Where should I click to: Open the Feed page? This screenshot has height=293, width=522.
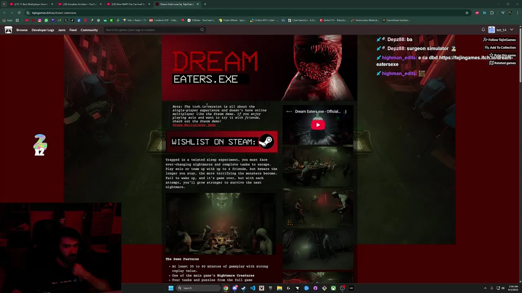click(x=73, y=30)
